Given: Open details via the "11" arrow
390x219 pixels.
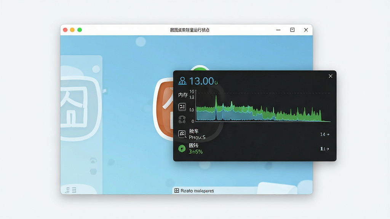Looking at the screenshot, I should pos(324,149).
